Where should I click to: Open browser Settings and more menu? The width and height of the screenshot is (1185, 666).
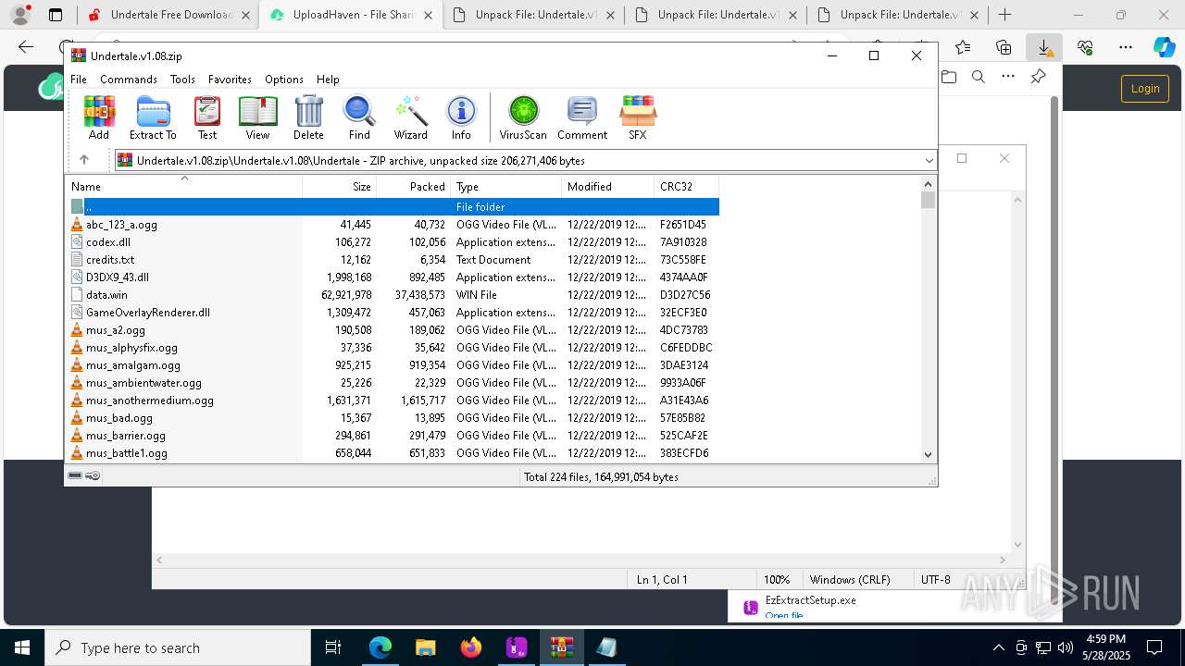click(1126, 47)
